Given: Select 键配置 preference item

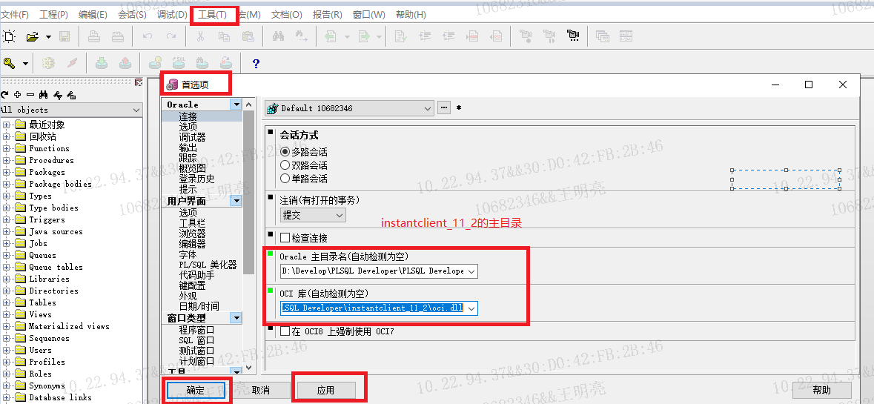Looking at the screenshot, I should click(192, 285).
